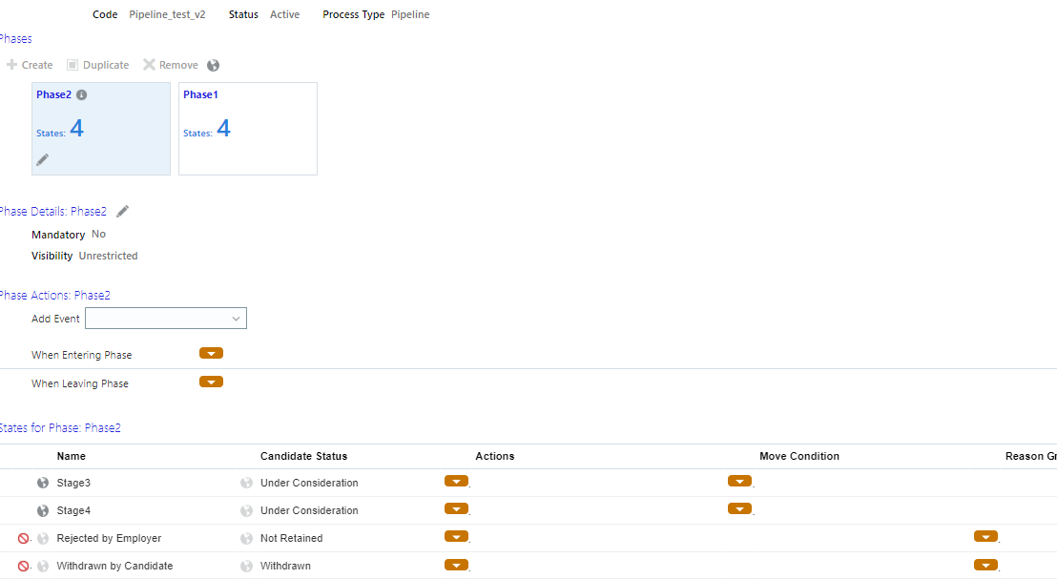This screenshot has width=1057, height=579.
Task: Select the Stage4 state name
Action: 73,510
